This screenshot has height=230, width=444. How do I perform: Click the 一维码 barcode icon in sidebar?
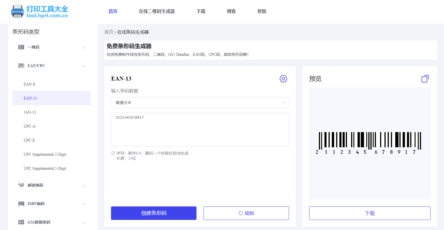click(21, 47)
